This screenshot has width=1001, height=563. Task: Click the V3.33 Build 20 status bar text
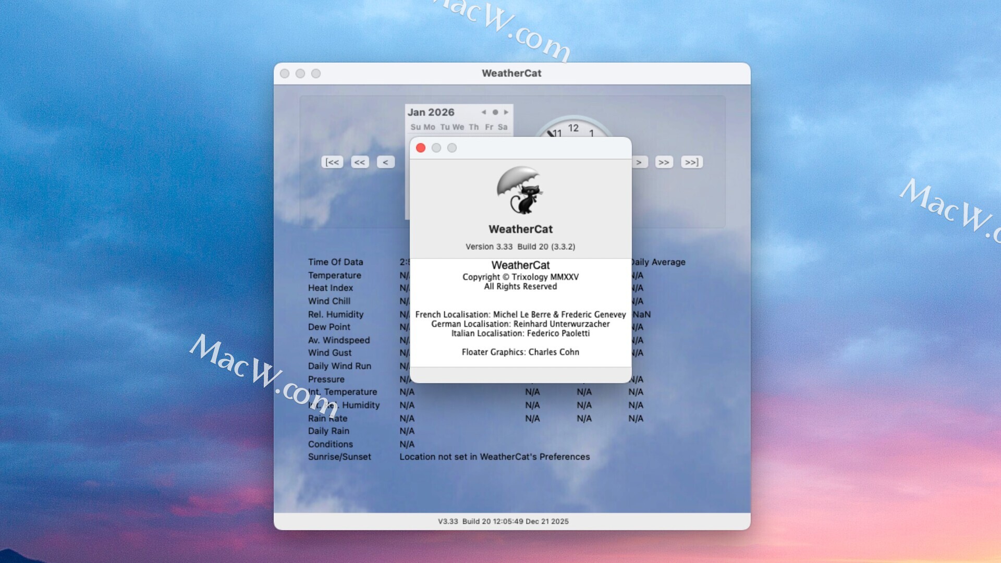(x=503, y=521)
